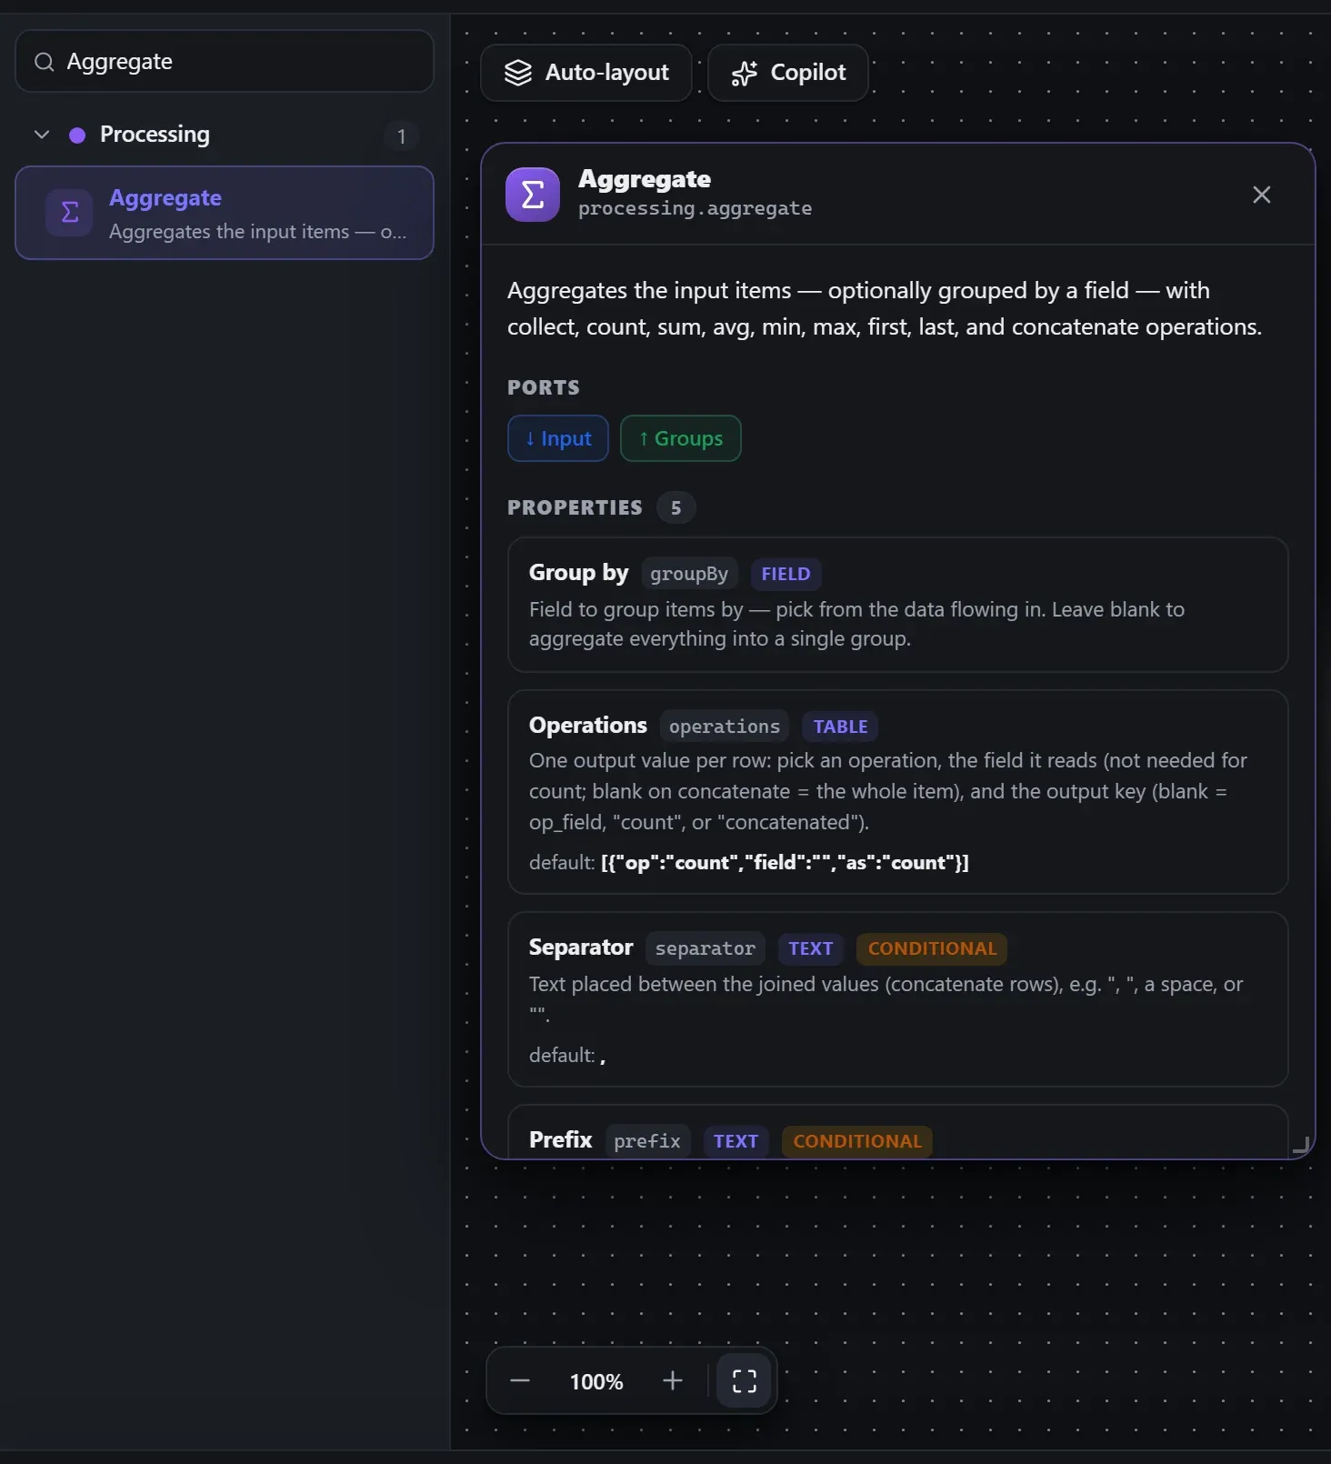Zoom out with the minus icon
The image size is (1331, 1464).
[520, 1380]
